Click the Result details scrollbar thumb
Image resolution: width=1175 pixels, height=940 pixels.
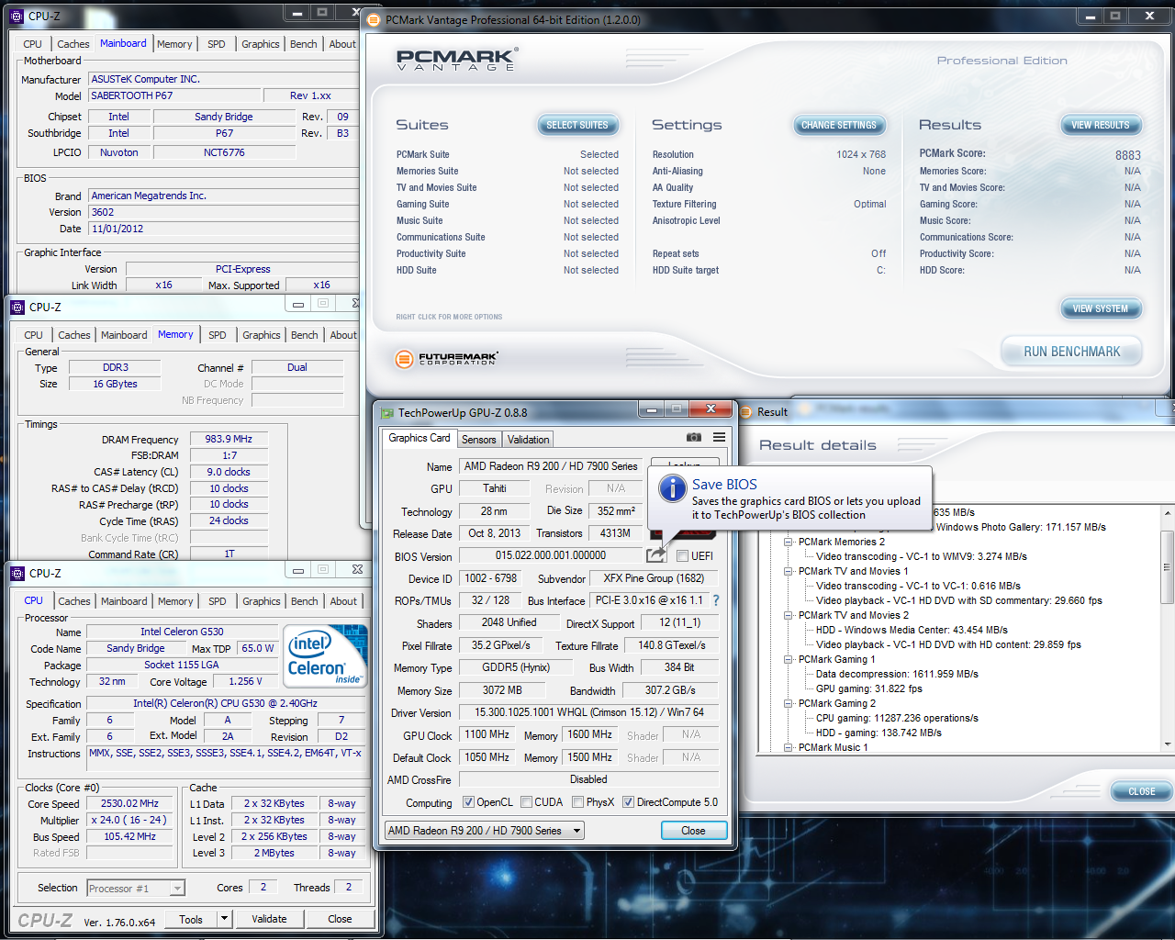point(1167,567)
